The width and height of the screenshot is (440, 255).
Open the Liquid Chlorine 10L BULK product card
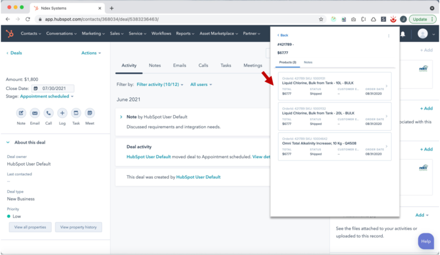coord(335,86)
